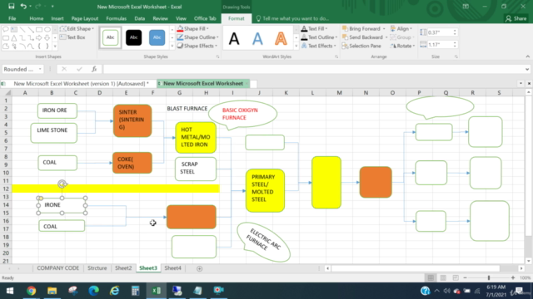Open the Insert Shapes gallery expander
Image resolution: width=533 pixels, height=299 pixels.
pos(55,46)
